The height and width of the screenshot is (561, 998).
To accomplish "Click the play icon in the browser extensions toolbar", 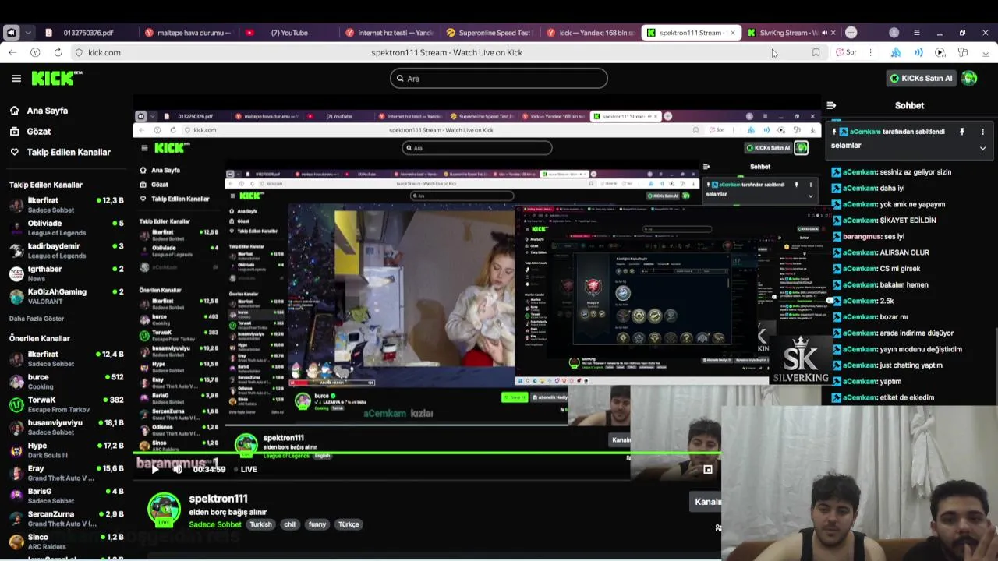I will pos(940,52).
